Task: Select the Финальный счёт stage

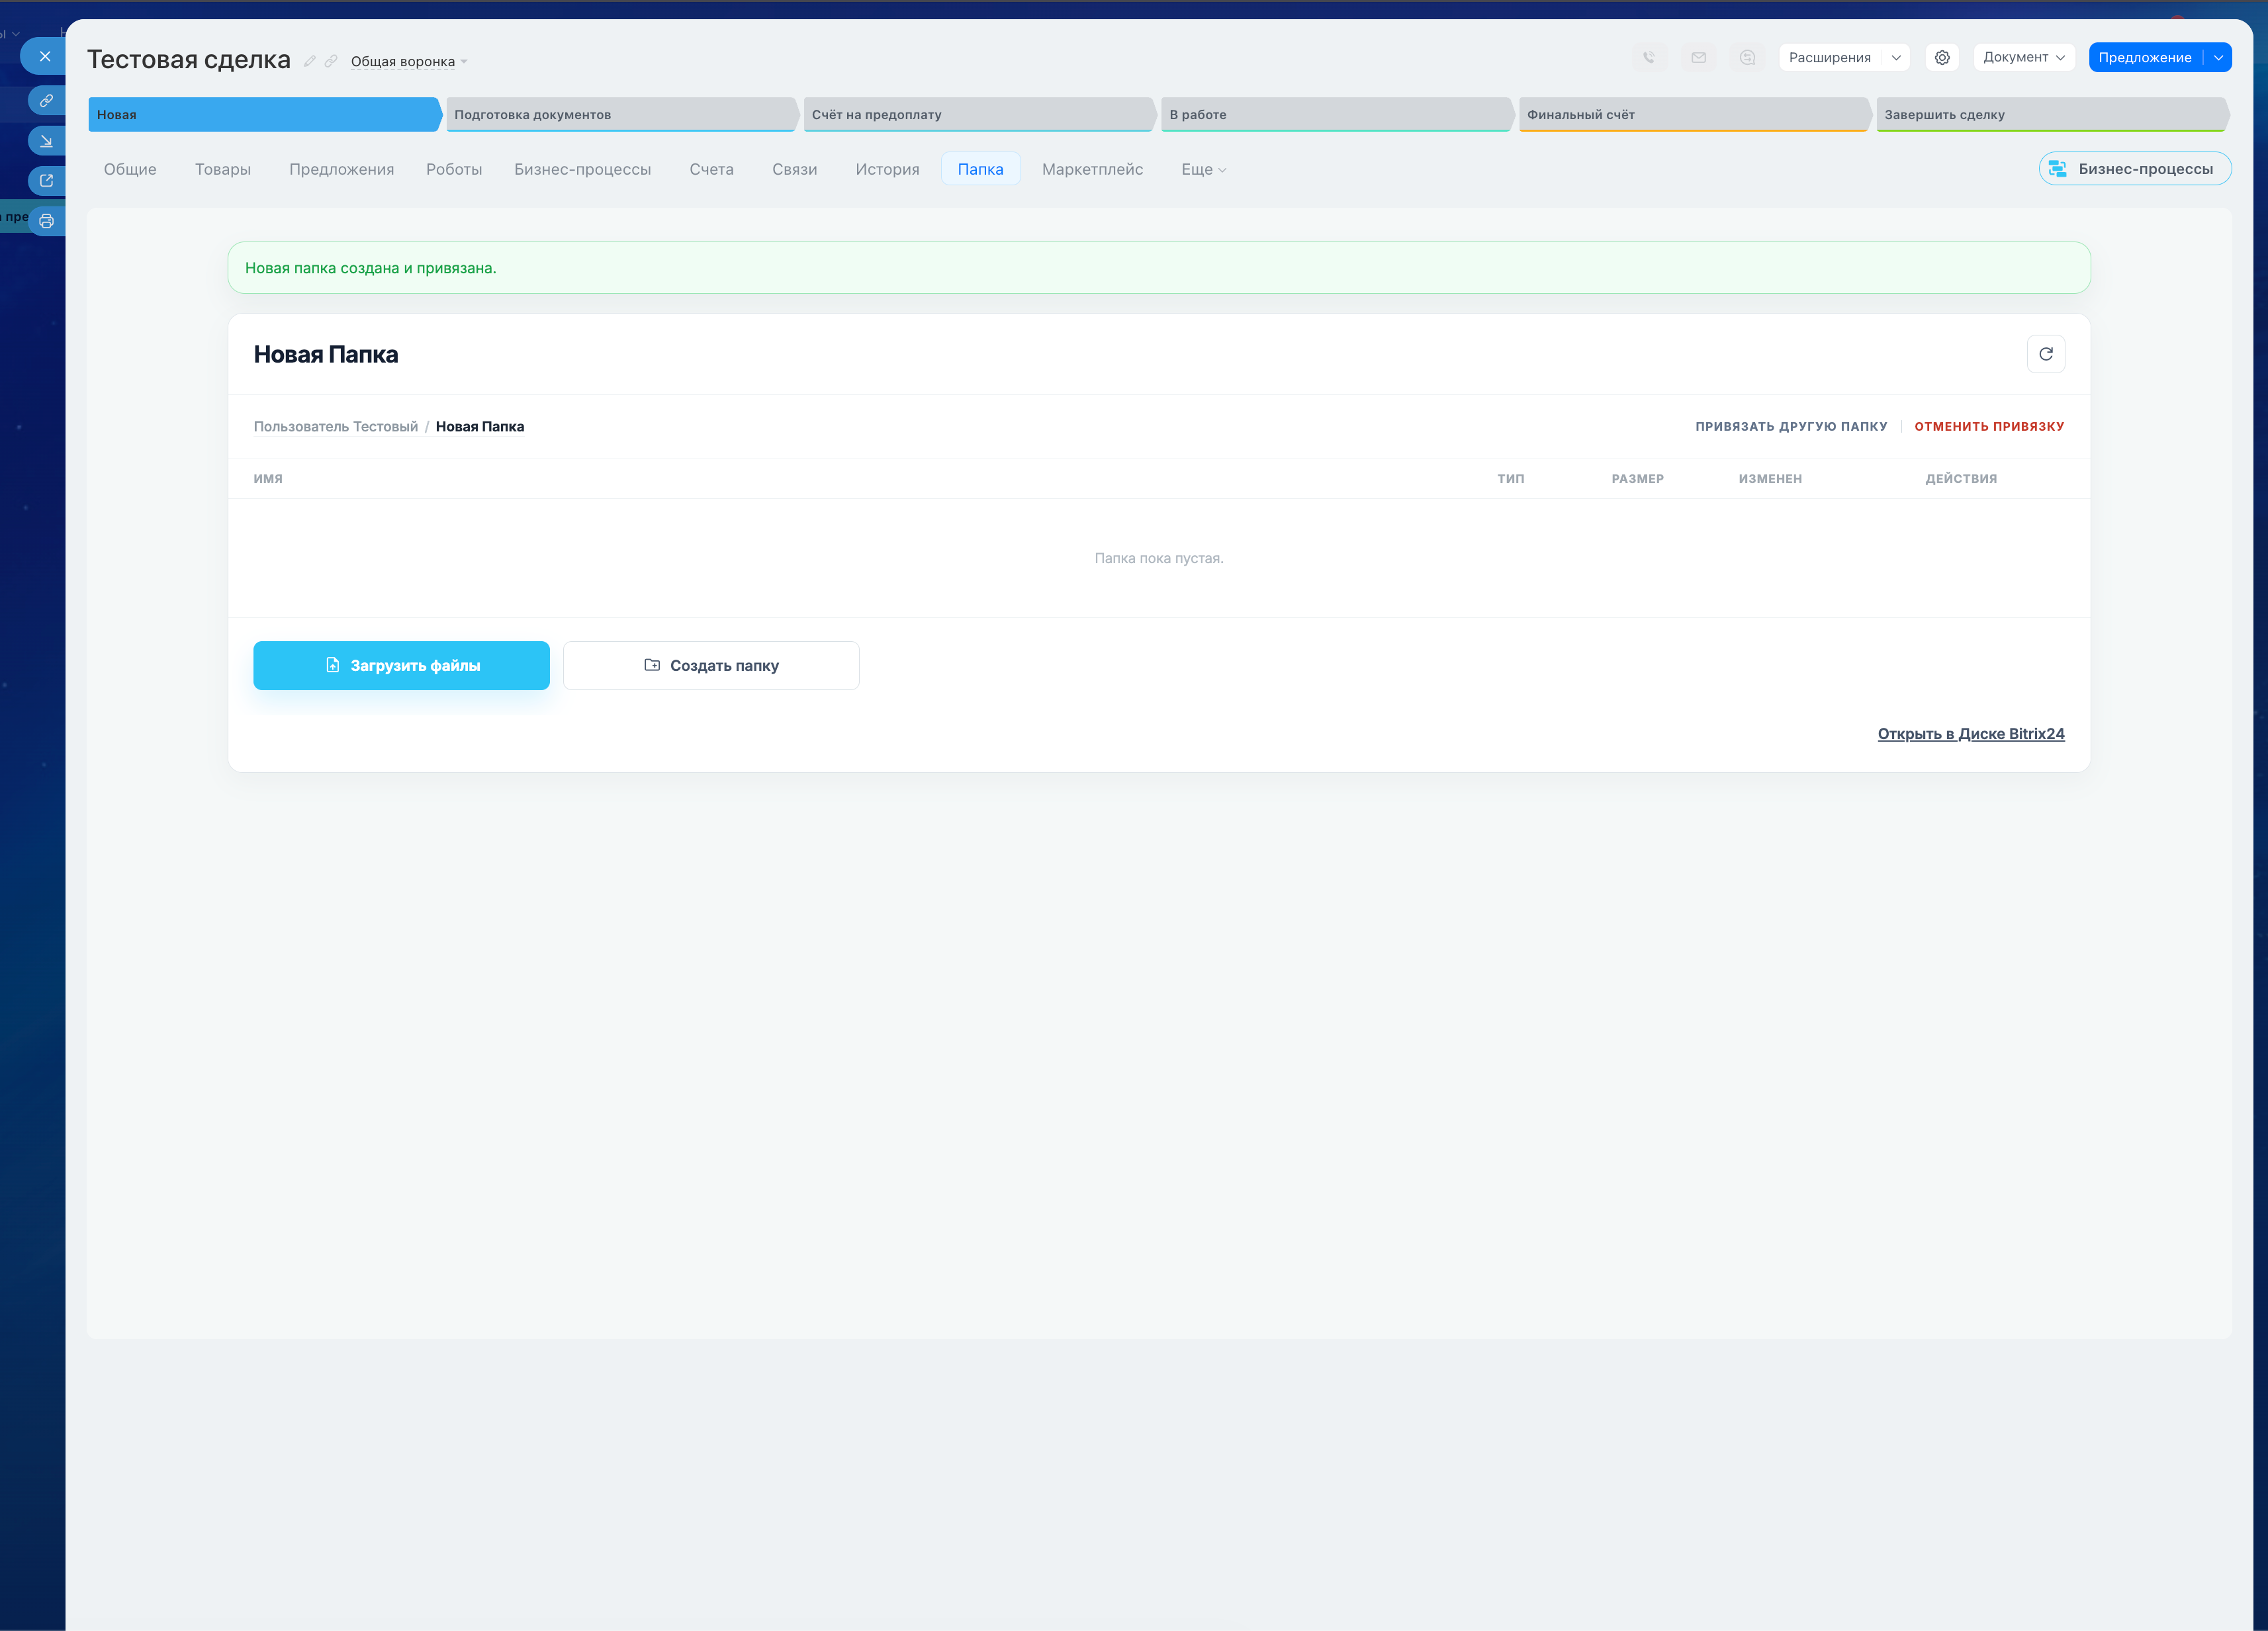Action: (x=1692, y=115)
